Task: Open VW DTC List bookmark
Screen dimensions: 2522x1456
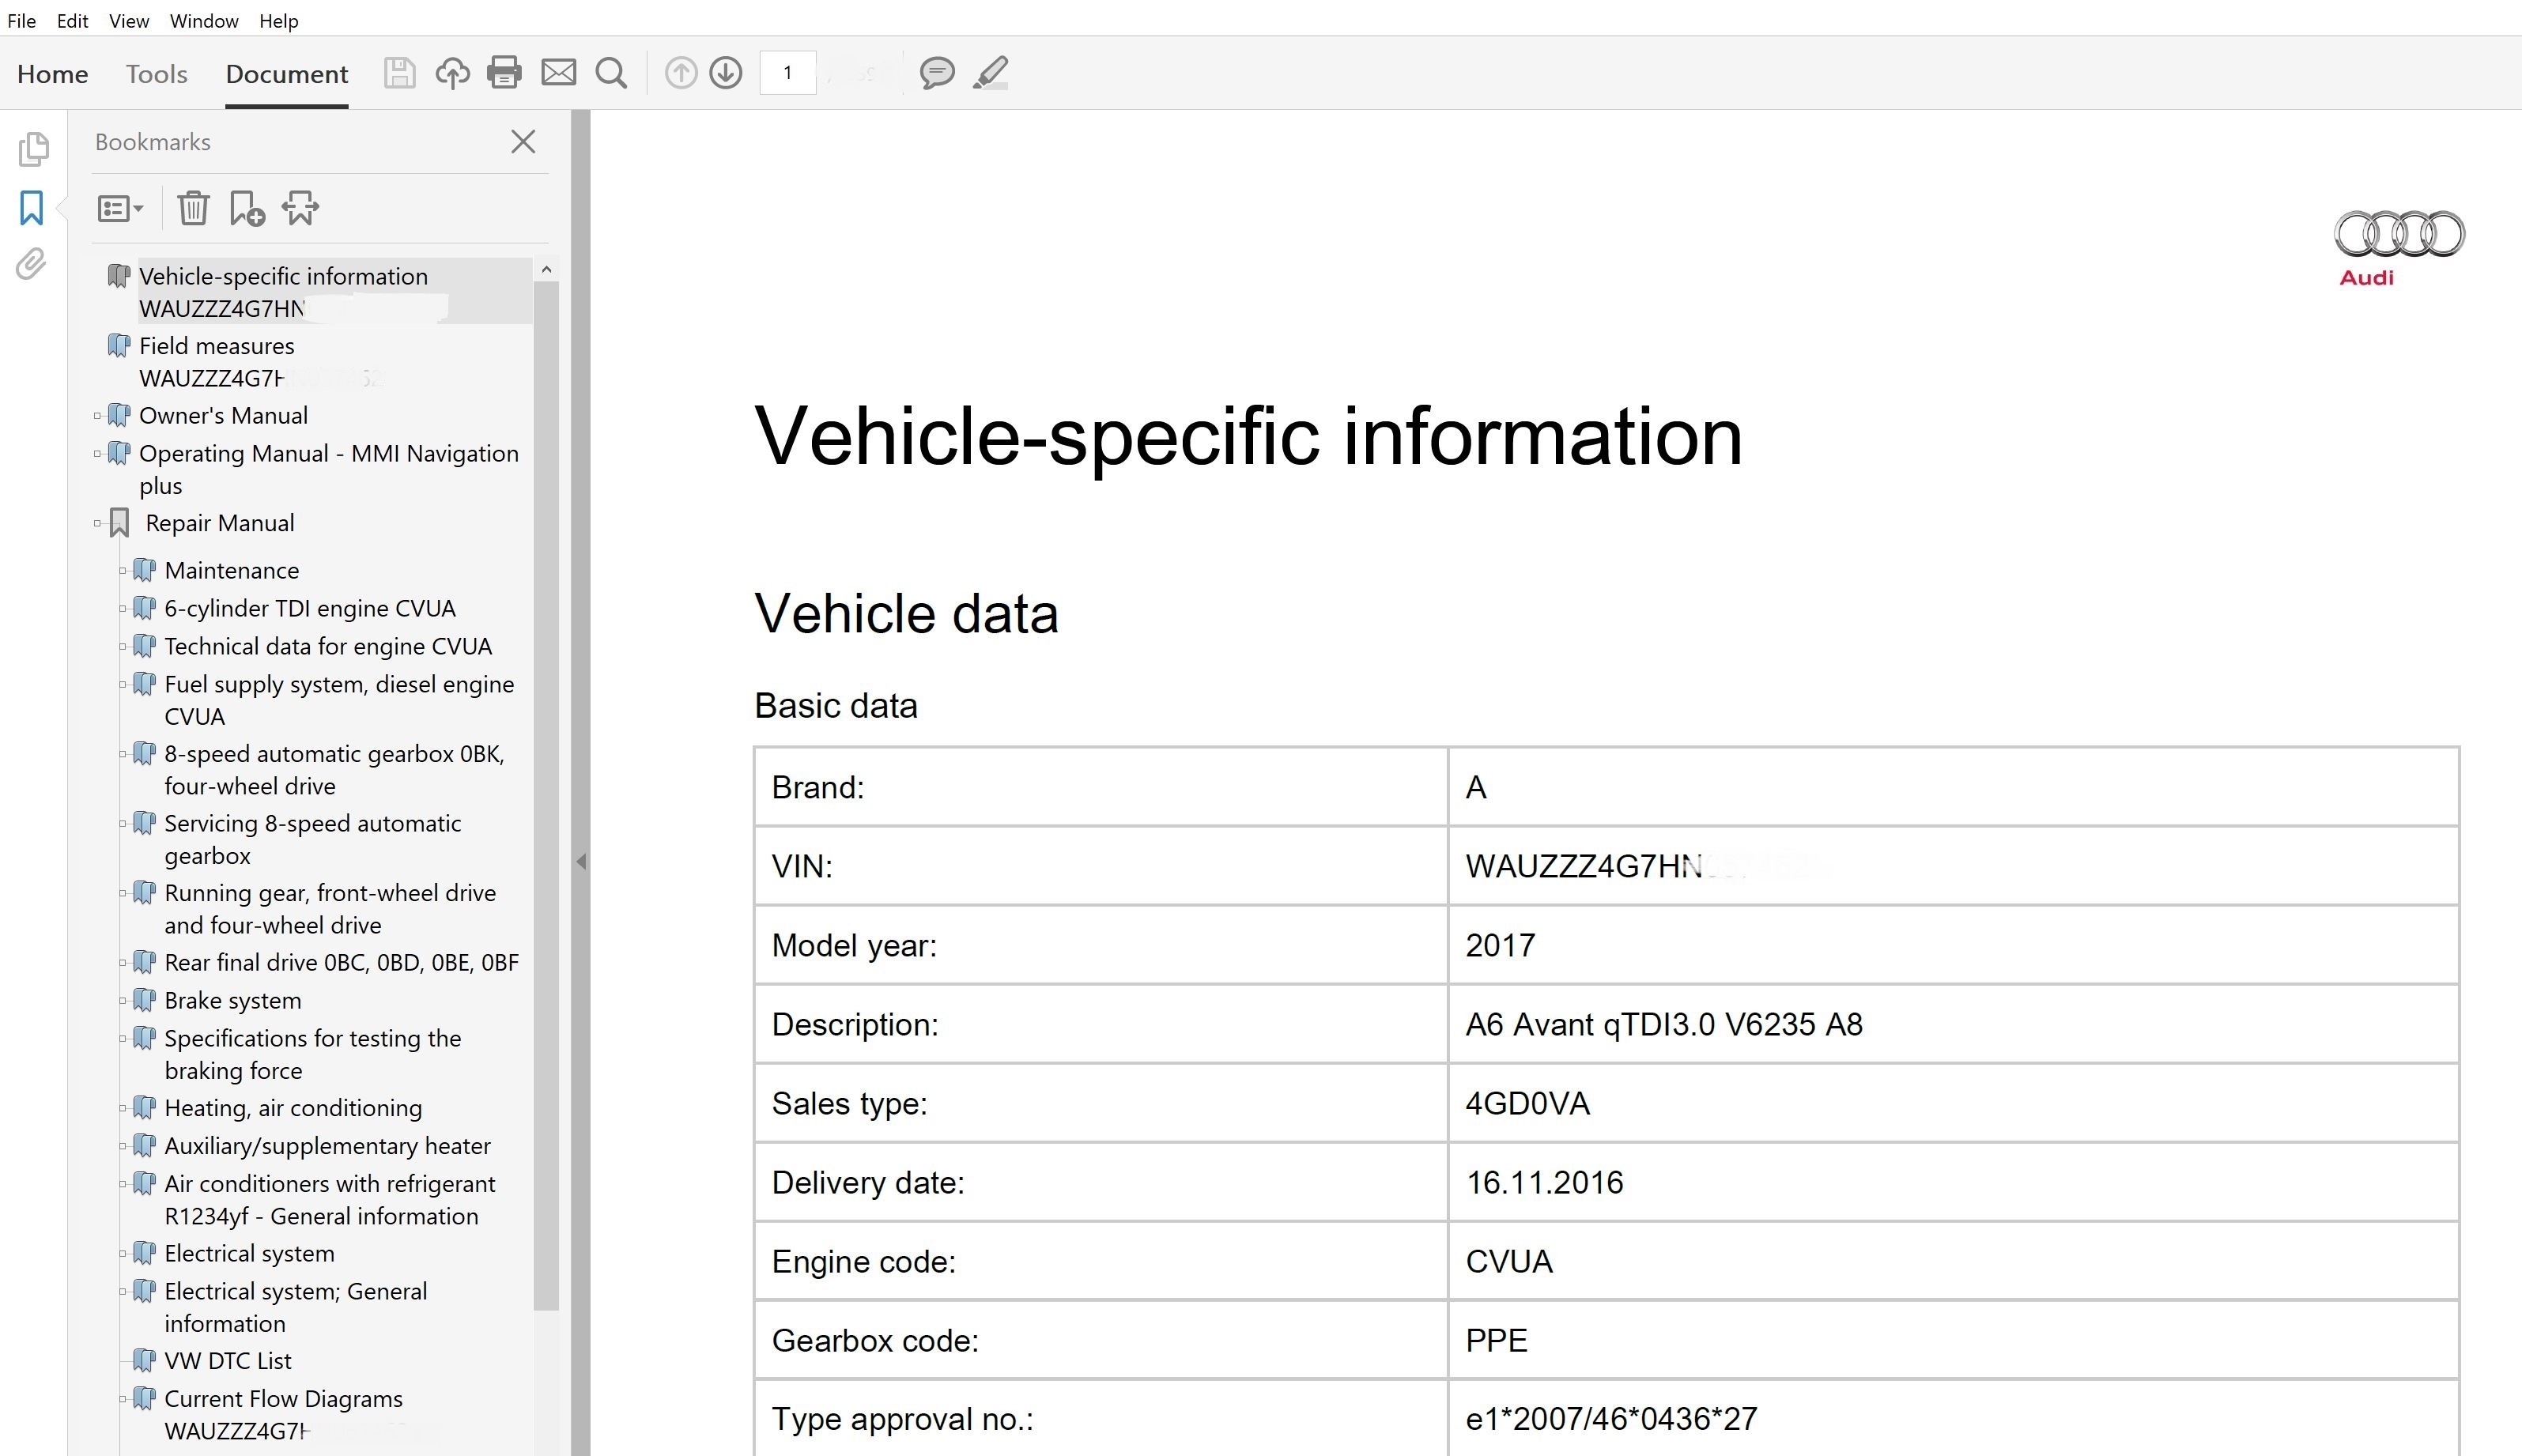Action: coord(228,1361)
